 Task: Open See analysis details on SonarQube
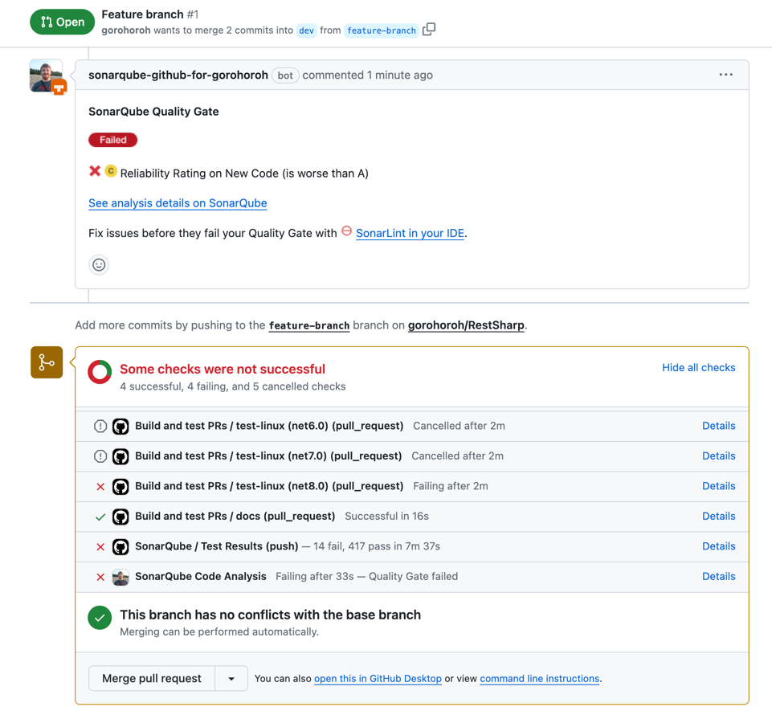point(177,202)
